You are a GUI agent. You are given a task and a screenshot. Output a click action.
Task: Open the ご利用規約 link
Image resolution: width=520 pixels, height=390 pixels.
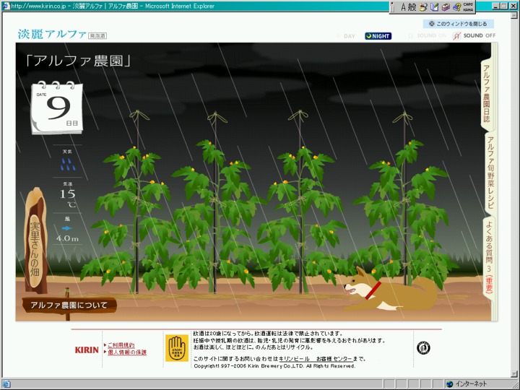click(121, 345)
